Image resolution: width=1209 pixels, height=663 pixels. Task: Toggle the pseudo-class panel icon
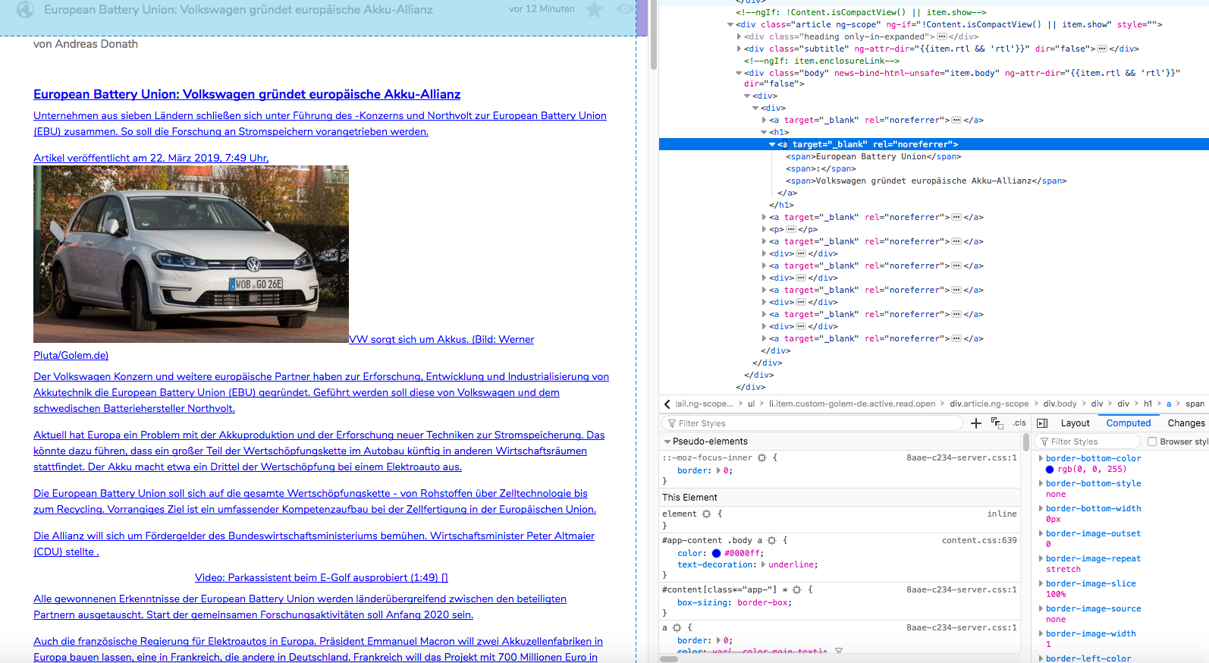pyautogui.click(x=997, y=423)
